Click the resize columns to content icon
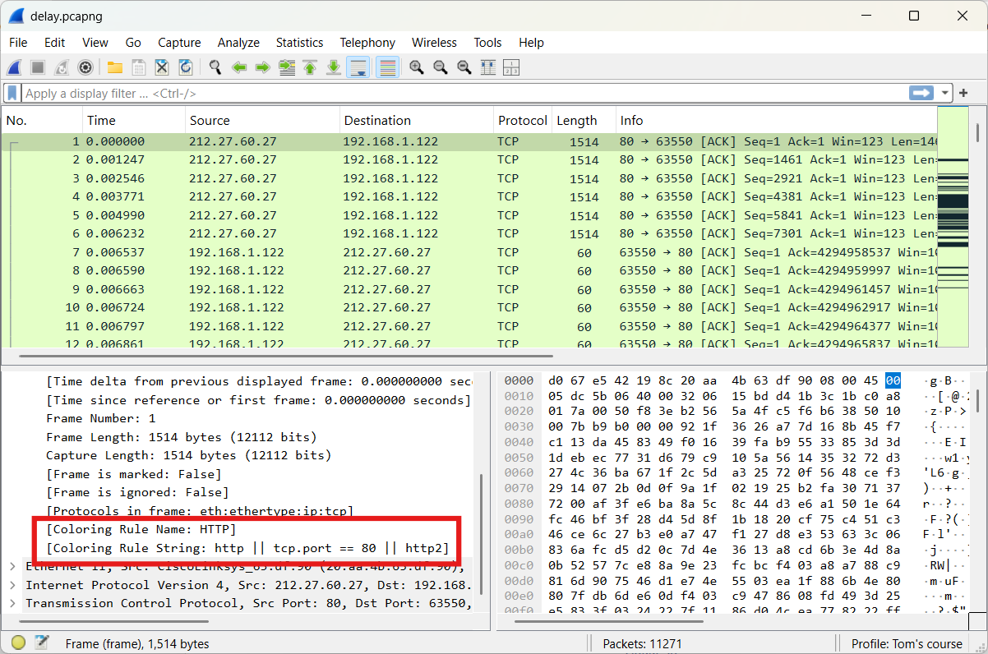Viewport: 988px width, 654px height. [x=487, y=67]
